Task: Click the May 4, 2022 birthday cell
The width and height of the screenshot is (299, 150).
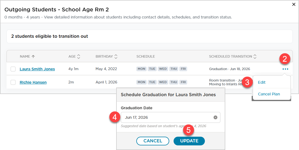Action: pyautogui.click(x=106, y=69)
